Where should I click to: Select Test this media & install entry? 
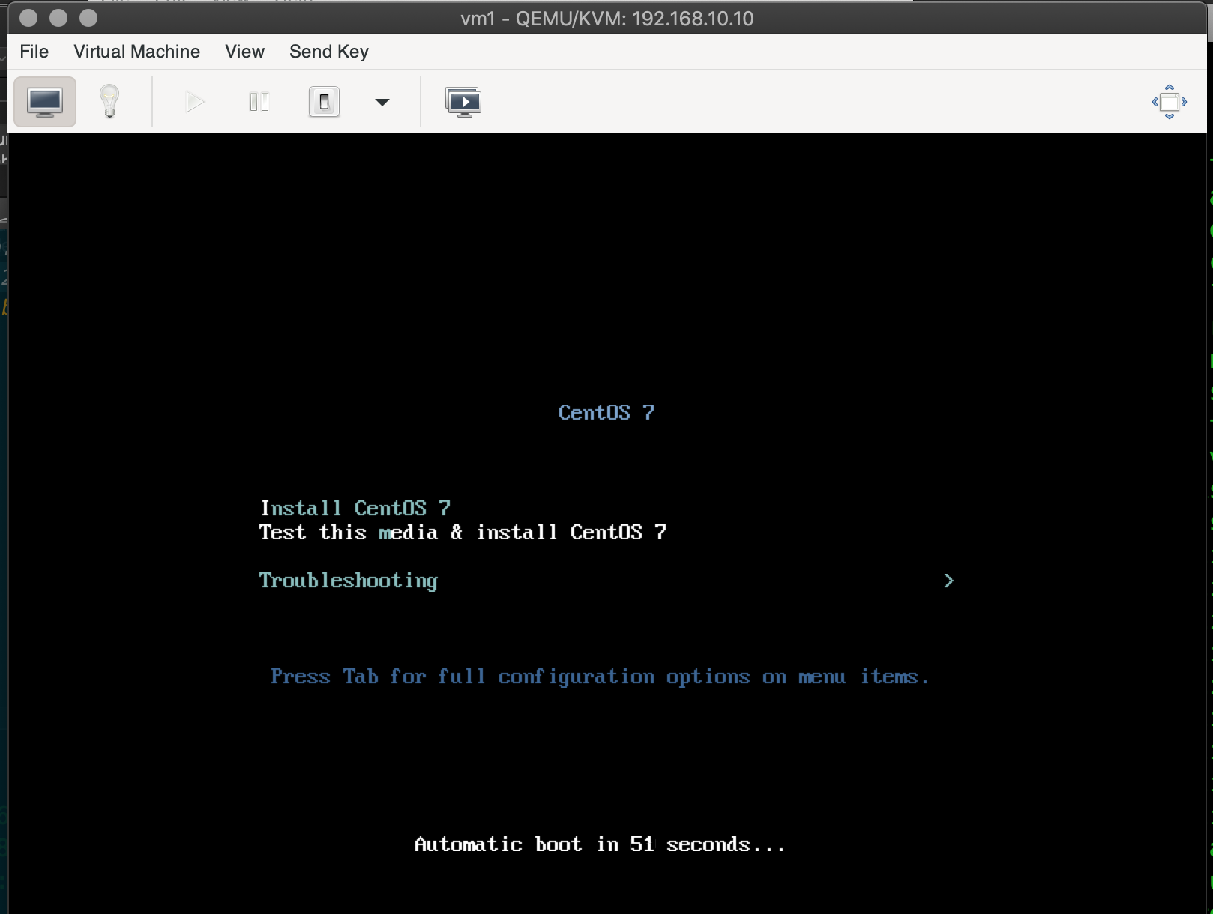click(x=463, y=532)
